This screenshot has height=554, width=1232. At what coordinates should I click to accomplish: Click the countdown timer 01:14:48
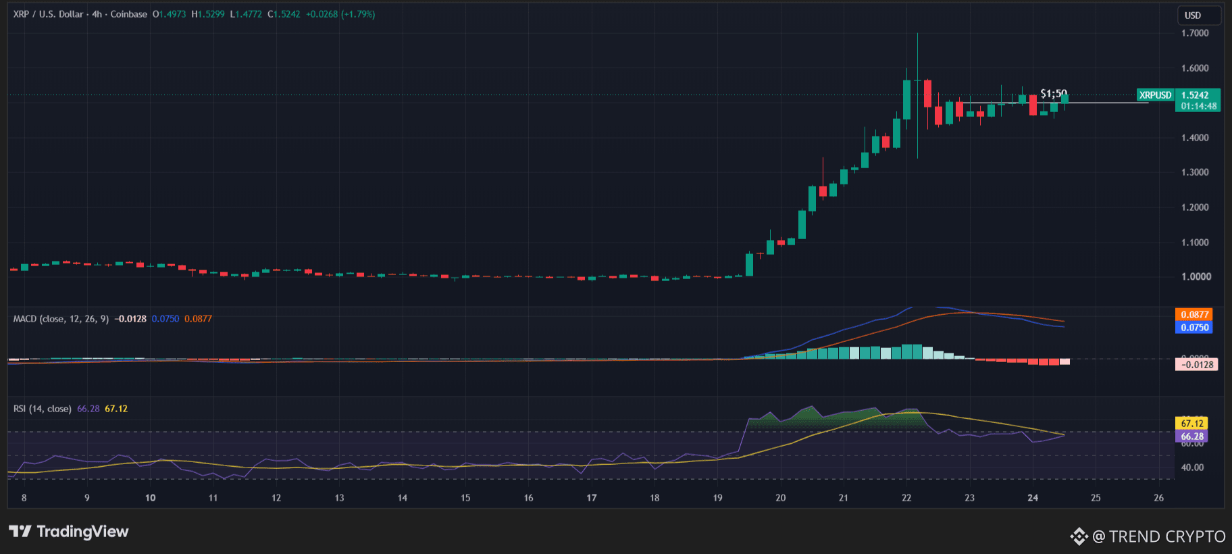pyautogui.click(x=1198, y=106)
